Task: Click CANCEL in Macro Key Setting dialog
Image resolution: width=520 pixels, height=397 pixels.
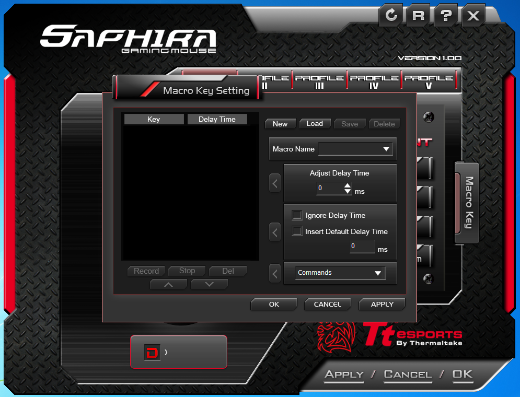Action: [328, 304]
